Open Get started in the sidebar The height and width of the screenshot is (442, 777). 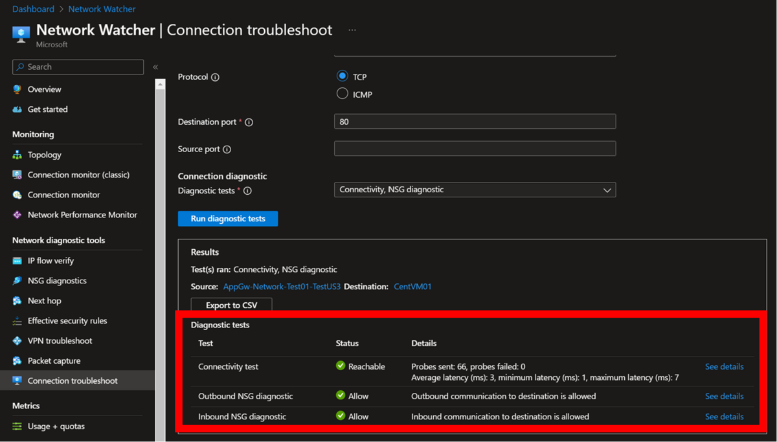[48, 109]
